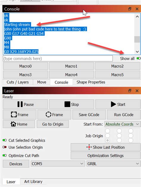Show Last Position crosshair button
Viewport: 141px width, 187px height.
[x=105, y=147]
